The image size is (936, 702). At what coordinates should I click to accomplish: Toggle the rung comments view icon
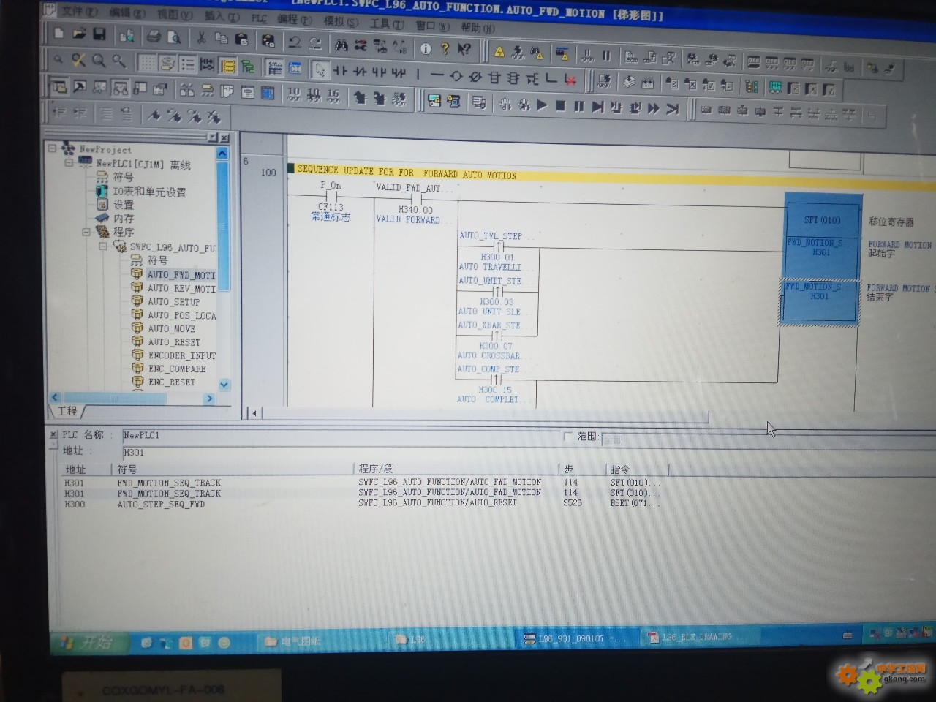coord(168,64)
